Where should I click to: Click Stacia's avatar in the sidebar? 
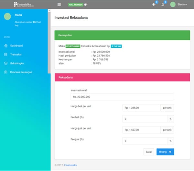(x=7, y=17)
